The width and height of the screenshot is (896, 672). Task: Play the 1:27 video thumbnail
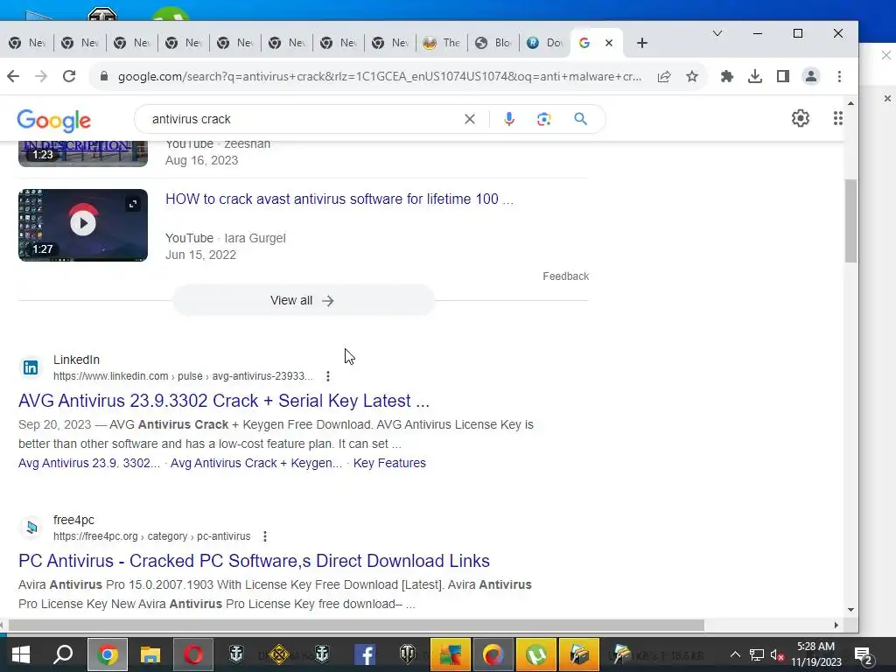83,225
